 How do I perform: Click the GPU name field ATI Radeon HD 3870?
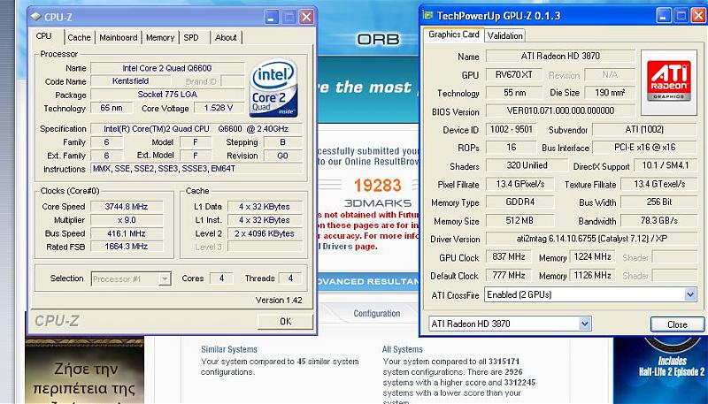560,57
